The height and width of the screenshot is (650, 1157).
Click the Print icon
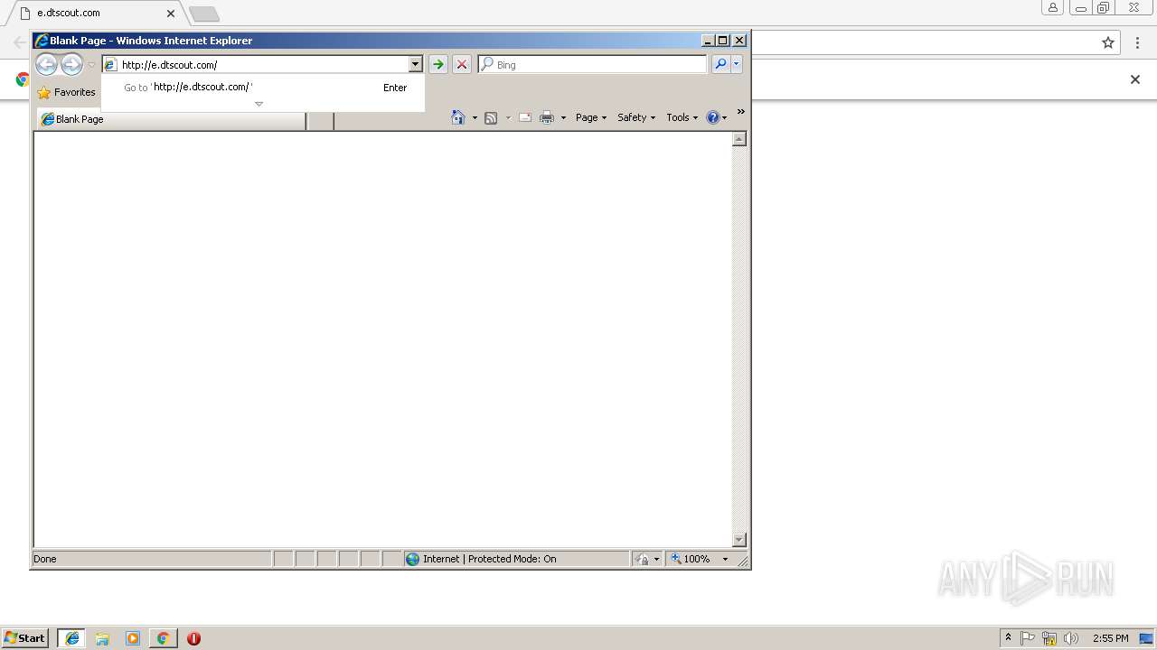(547, 117)
